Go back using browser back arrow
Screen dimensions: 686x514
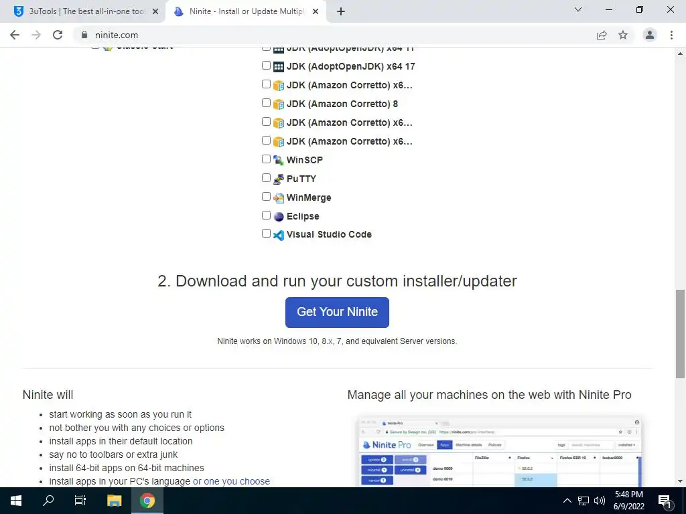[x=15, y=35]
